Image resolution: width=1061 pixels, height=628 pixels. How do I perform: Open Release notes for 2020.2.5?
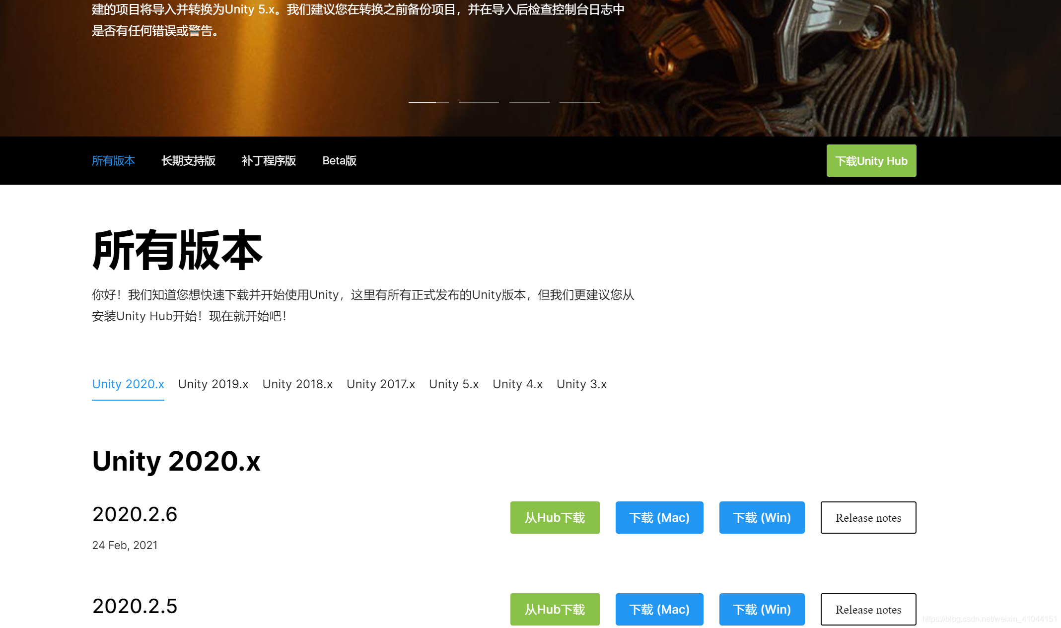(x=868, y=610)
